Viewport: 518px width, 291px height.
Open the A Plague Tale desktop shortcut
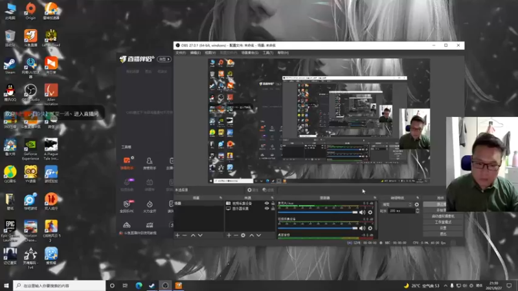tap(51, 149)
